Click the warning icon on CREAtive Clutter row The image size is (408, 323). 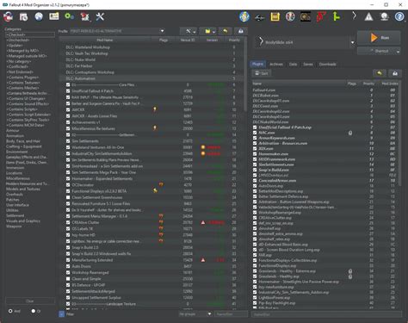point(203,222)
